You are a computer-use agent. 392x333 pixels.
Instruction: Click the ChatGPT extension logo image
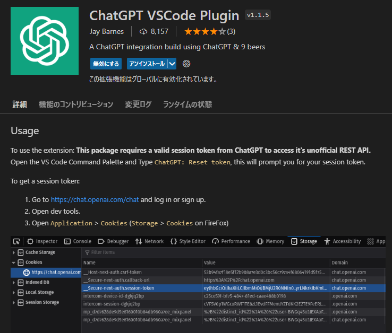(45, 41)
